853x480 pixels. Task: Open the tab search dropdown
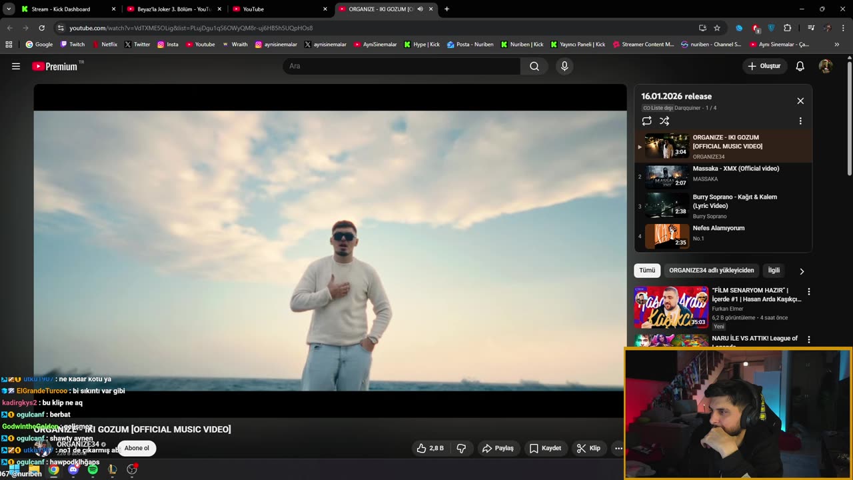point(9,9)
